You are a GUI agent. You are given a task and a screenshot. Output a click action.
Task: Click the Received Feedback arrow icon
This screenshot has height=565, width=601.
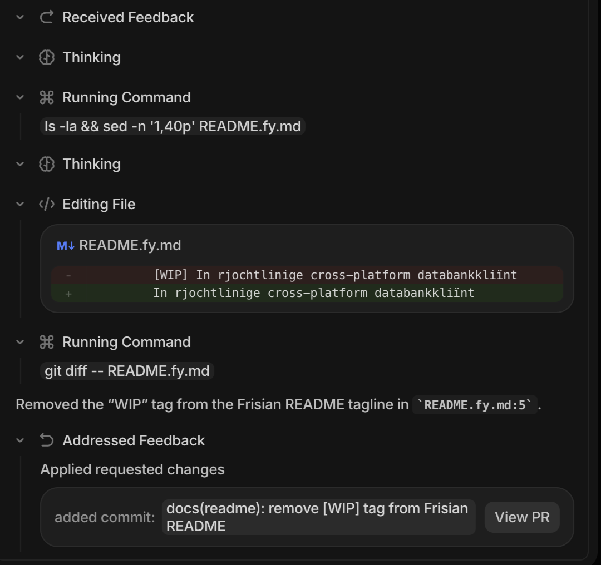(46, 17)
